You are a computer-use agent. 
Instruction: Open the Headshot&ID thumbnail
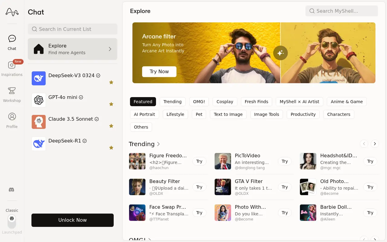tap(308, 161)
